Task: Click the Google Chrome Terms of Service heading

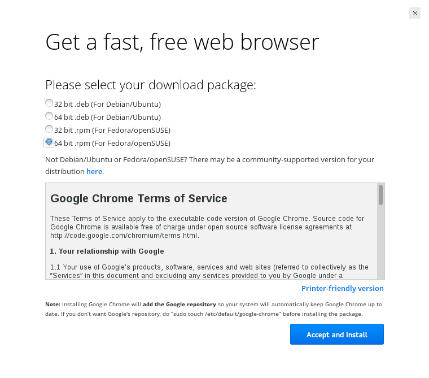Action: point(139,199)
